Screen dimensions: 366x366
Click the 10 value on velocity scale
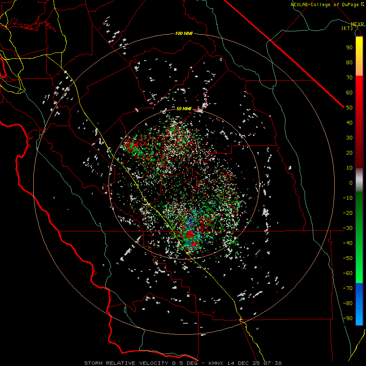pos(349,168)
